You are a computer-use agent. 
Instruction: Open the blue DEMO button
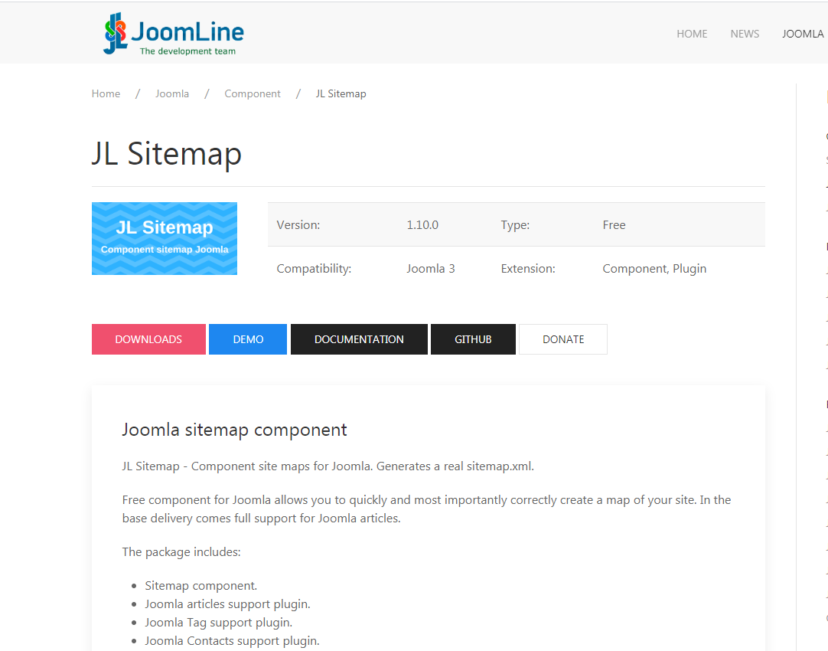tap(248, 339)
